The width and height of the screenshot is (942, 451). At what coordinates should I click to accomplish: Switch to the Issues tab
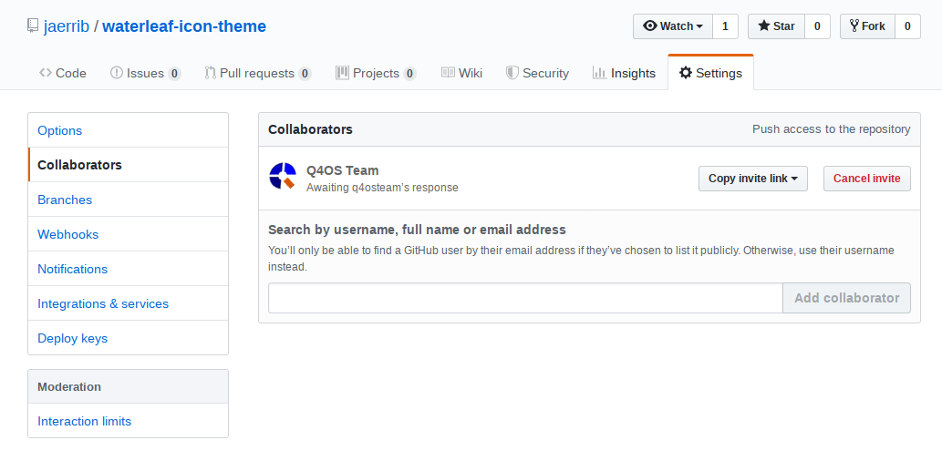[x=145, y=73]
